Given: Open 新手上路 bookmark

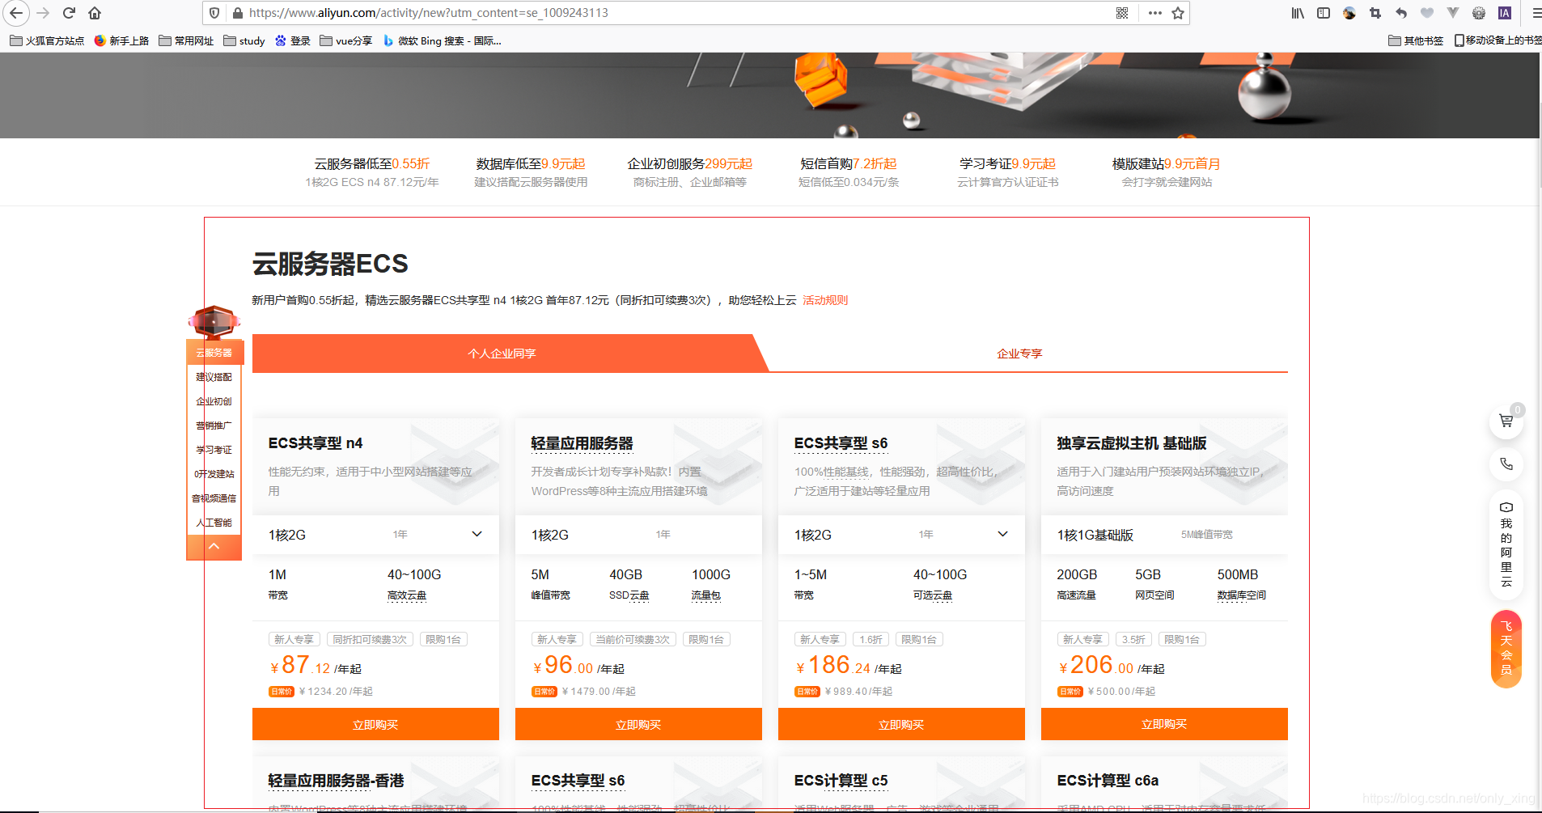Looking at the screenshot, I should 121,40.
